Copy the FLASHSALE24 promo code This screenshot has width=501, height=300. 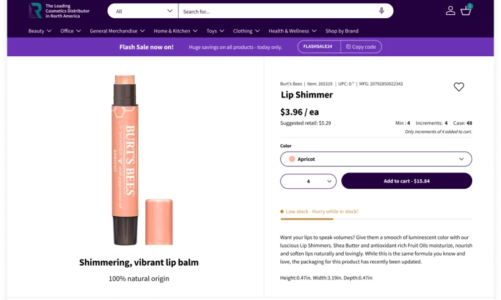tap(361, 47)
